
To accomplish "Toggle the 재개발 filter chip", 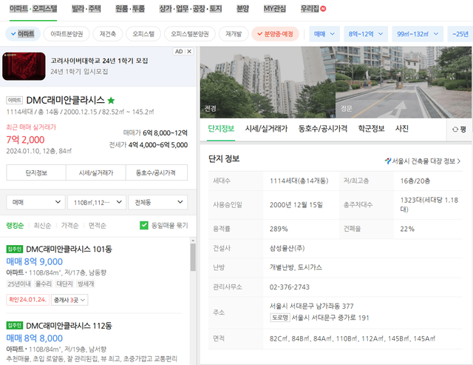I will 234,34.
